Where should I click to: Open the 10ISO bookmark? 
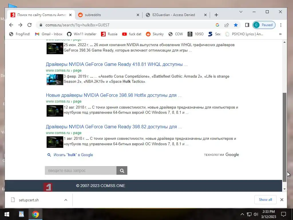(x=196, y=34)
